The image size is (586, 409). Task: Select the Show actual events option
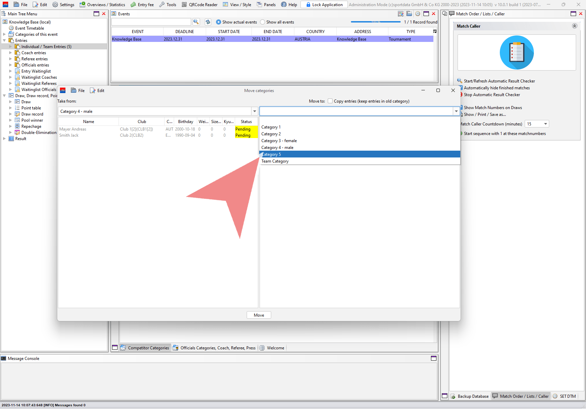[x=218, y=22]
